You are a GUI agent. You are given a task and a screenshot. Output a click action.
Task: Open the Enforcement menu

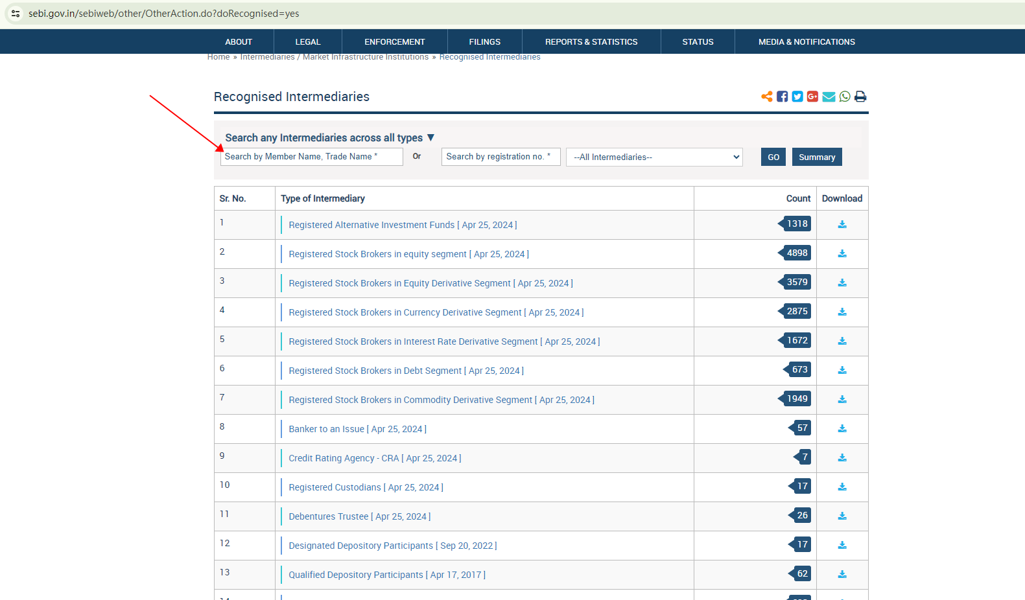(394, 41)
